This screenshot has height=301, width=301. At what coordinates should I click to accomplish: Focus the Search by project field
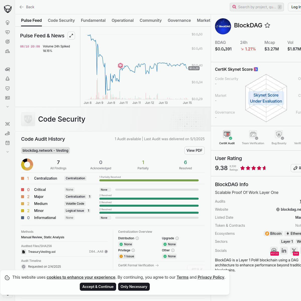pos(257,7)
